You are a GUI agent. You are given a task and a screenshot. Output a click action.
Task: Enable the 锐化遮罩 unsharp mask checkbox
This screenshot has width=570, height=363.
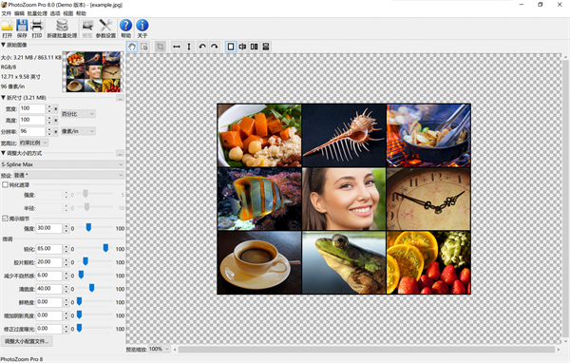coord(5,184)
